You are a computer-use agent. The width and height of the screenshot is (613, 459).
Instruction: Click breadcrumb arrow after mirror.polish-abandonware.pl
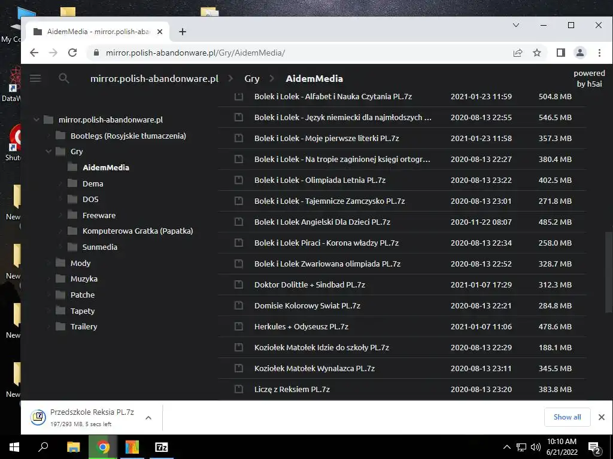[230, 78]
